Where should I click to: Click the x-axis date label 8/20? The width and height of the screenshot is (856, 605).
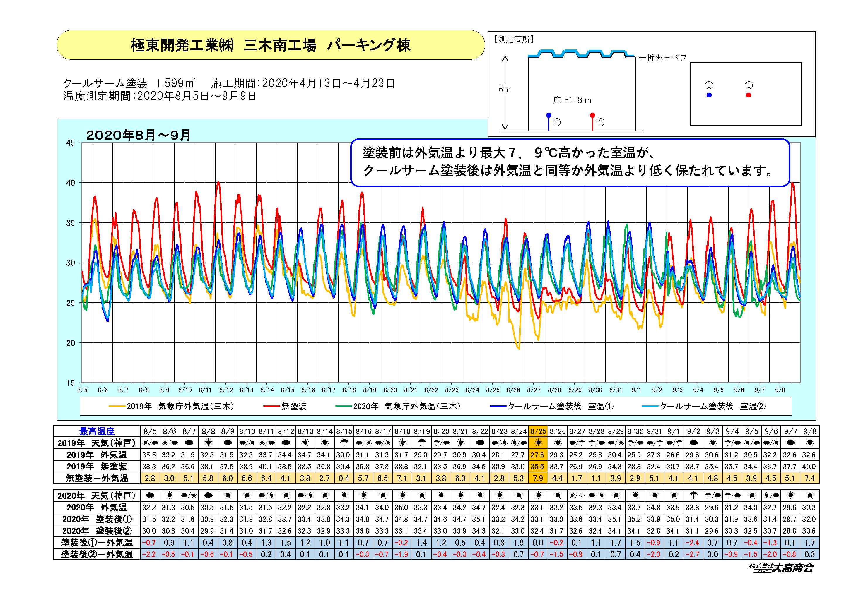click(390, 390)
